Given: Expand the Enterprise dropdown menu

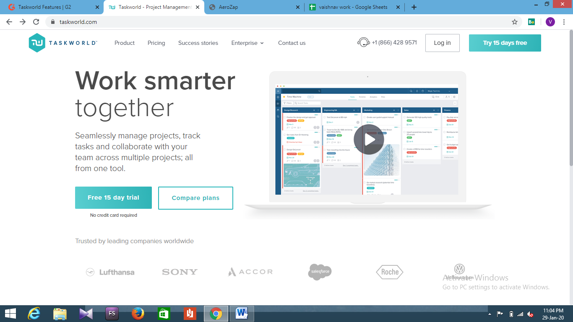Looking at the screenshot, I should coord(247,43).
